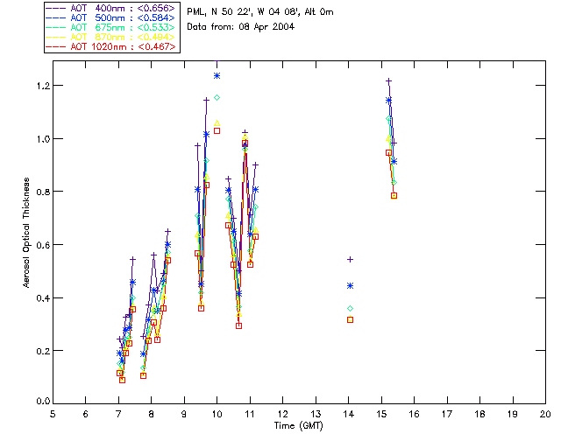561x448 pixels.
Task: Click the x-axis tick label '17'
Action: point(447,414)
